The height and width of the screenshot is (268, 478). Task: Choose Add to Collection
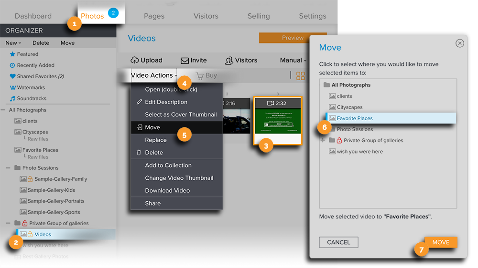(x=177, y=165)
